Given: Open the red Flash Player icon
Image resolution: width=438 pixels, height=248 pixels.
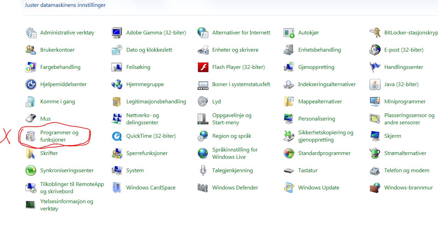Looking at the screenshot, I should pos(203,67).
